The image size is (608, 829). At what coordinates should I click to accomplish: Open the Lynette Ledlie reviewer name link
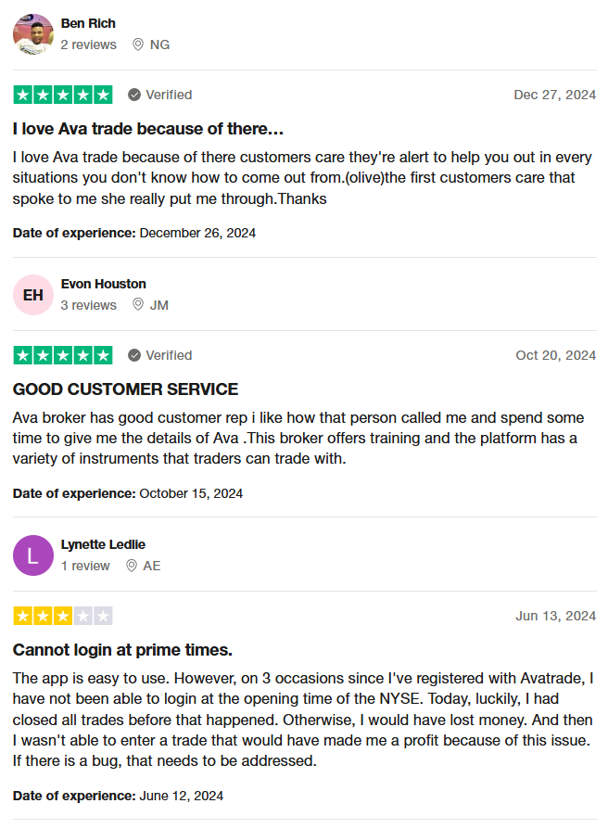[103, 544]
